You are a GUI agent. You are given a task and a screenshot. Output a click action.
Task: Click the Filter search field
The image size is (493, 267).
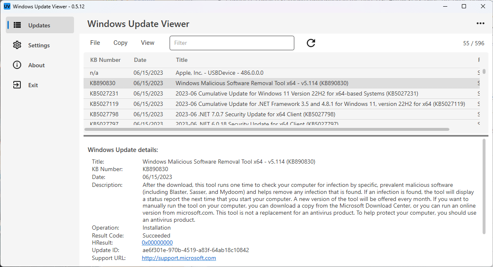[232, 43]
